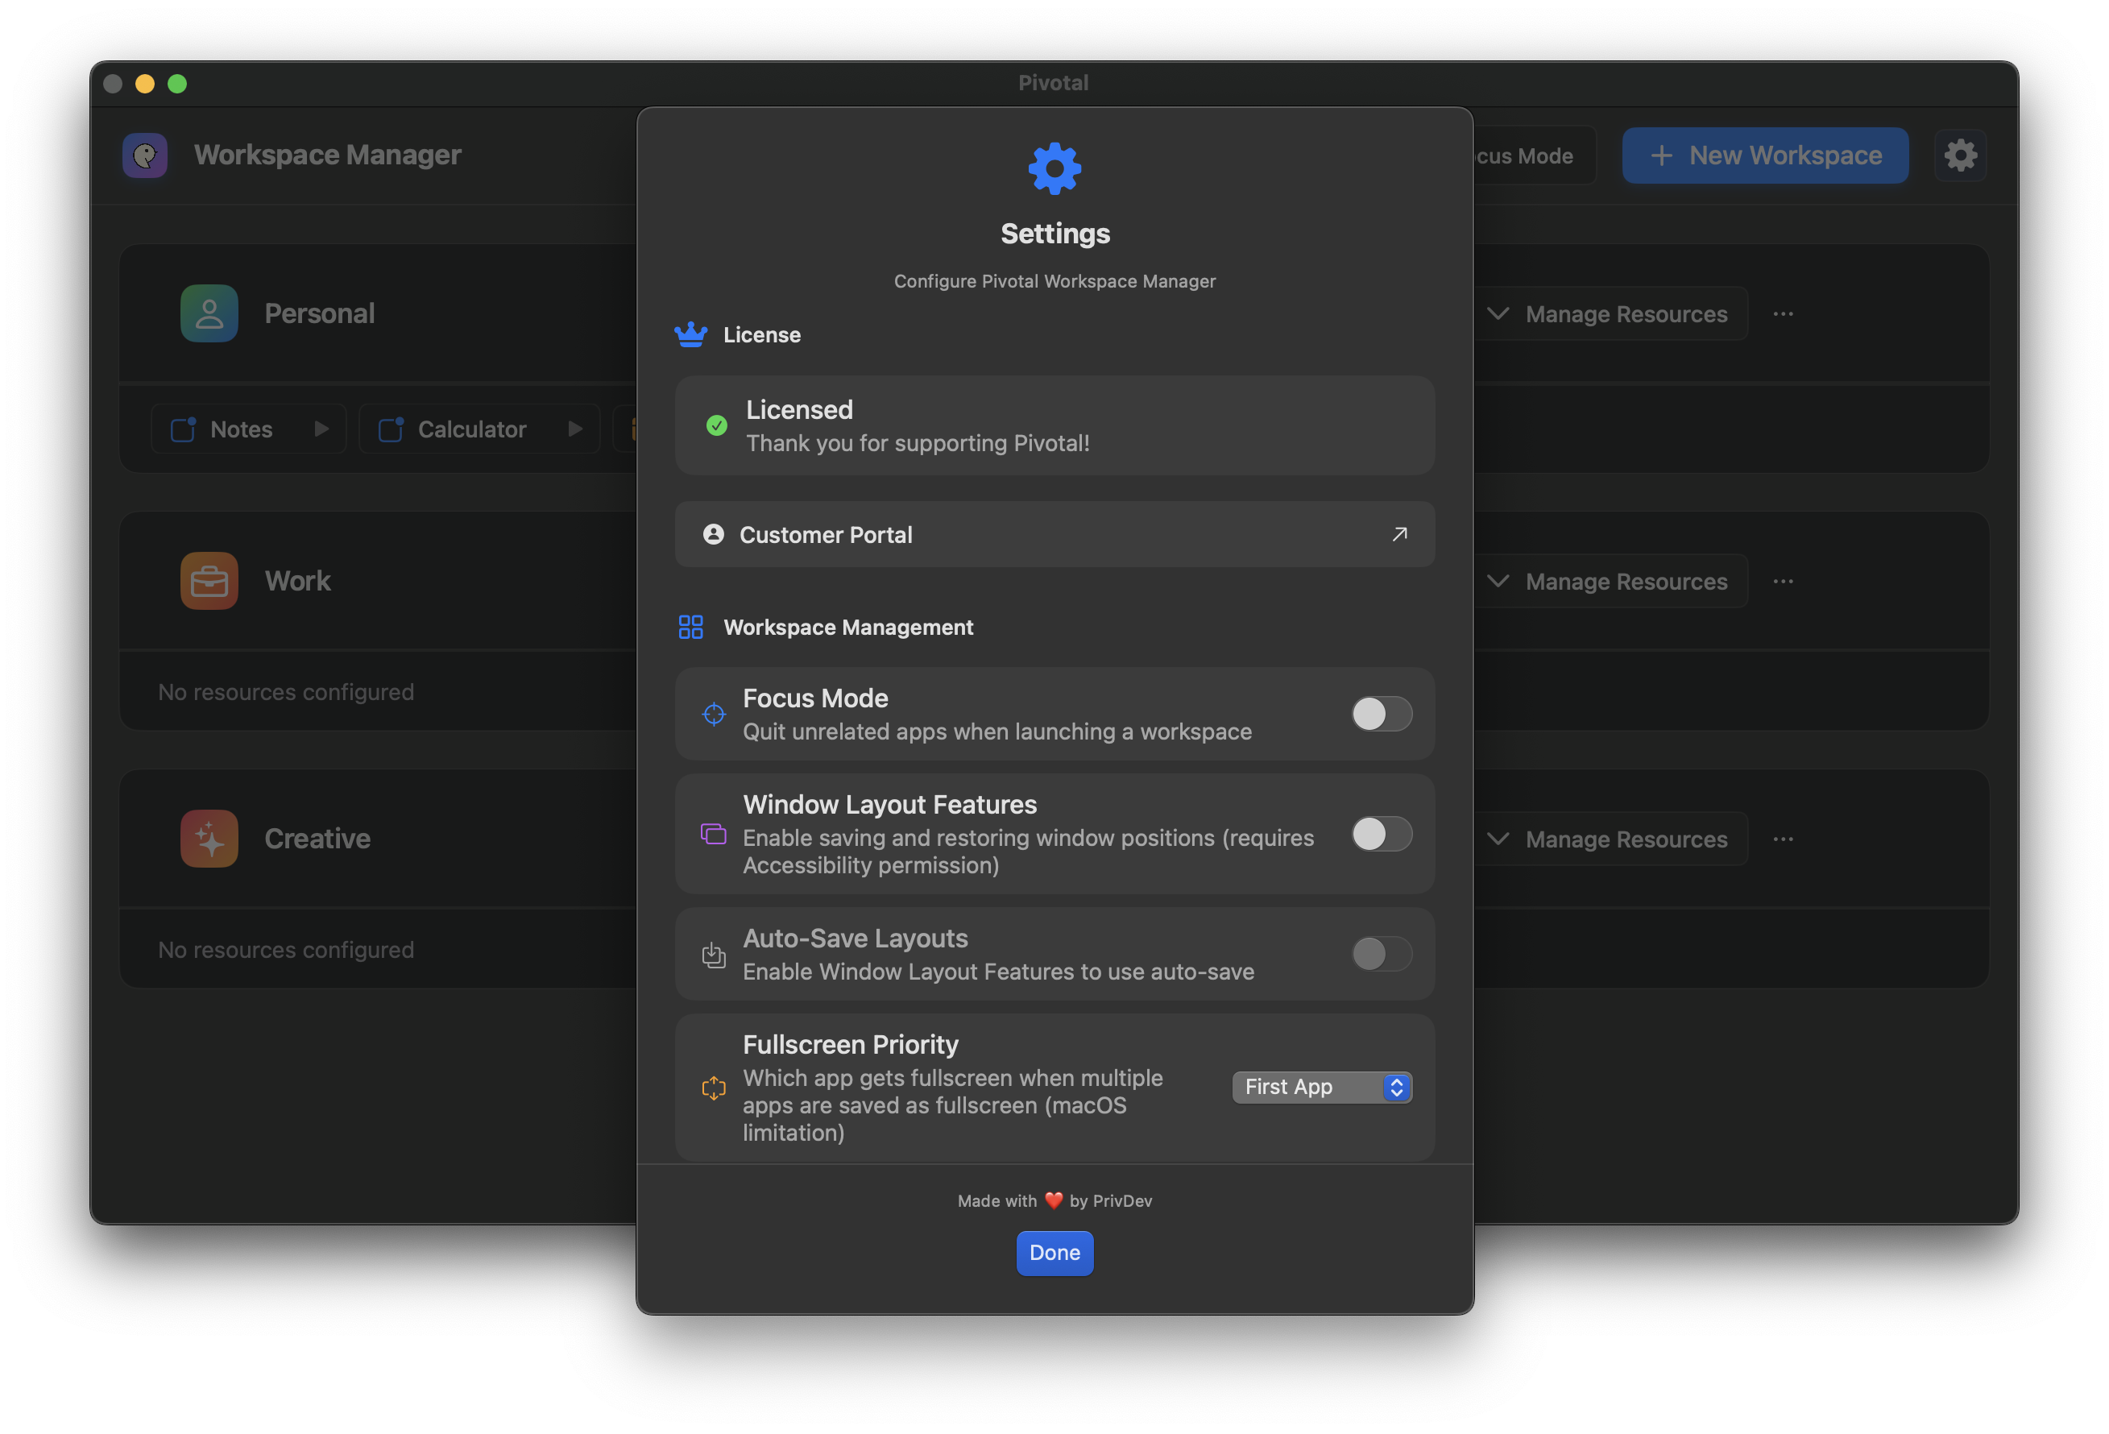This screenshot has height=1434, width=2109.
Task: Click the Workspace Management grid icon
Action: [x=691, y=626]
